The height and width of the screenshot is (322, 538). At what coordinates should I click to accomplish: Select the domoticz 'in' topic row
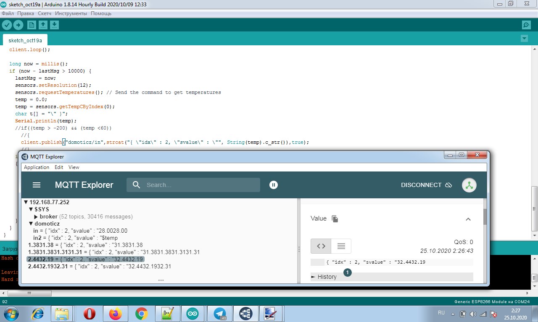(x=80, y=231)
